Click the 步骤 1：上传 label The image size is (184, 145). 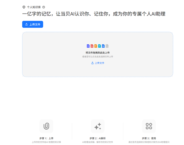click(46, 138)
